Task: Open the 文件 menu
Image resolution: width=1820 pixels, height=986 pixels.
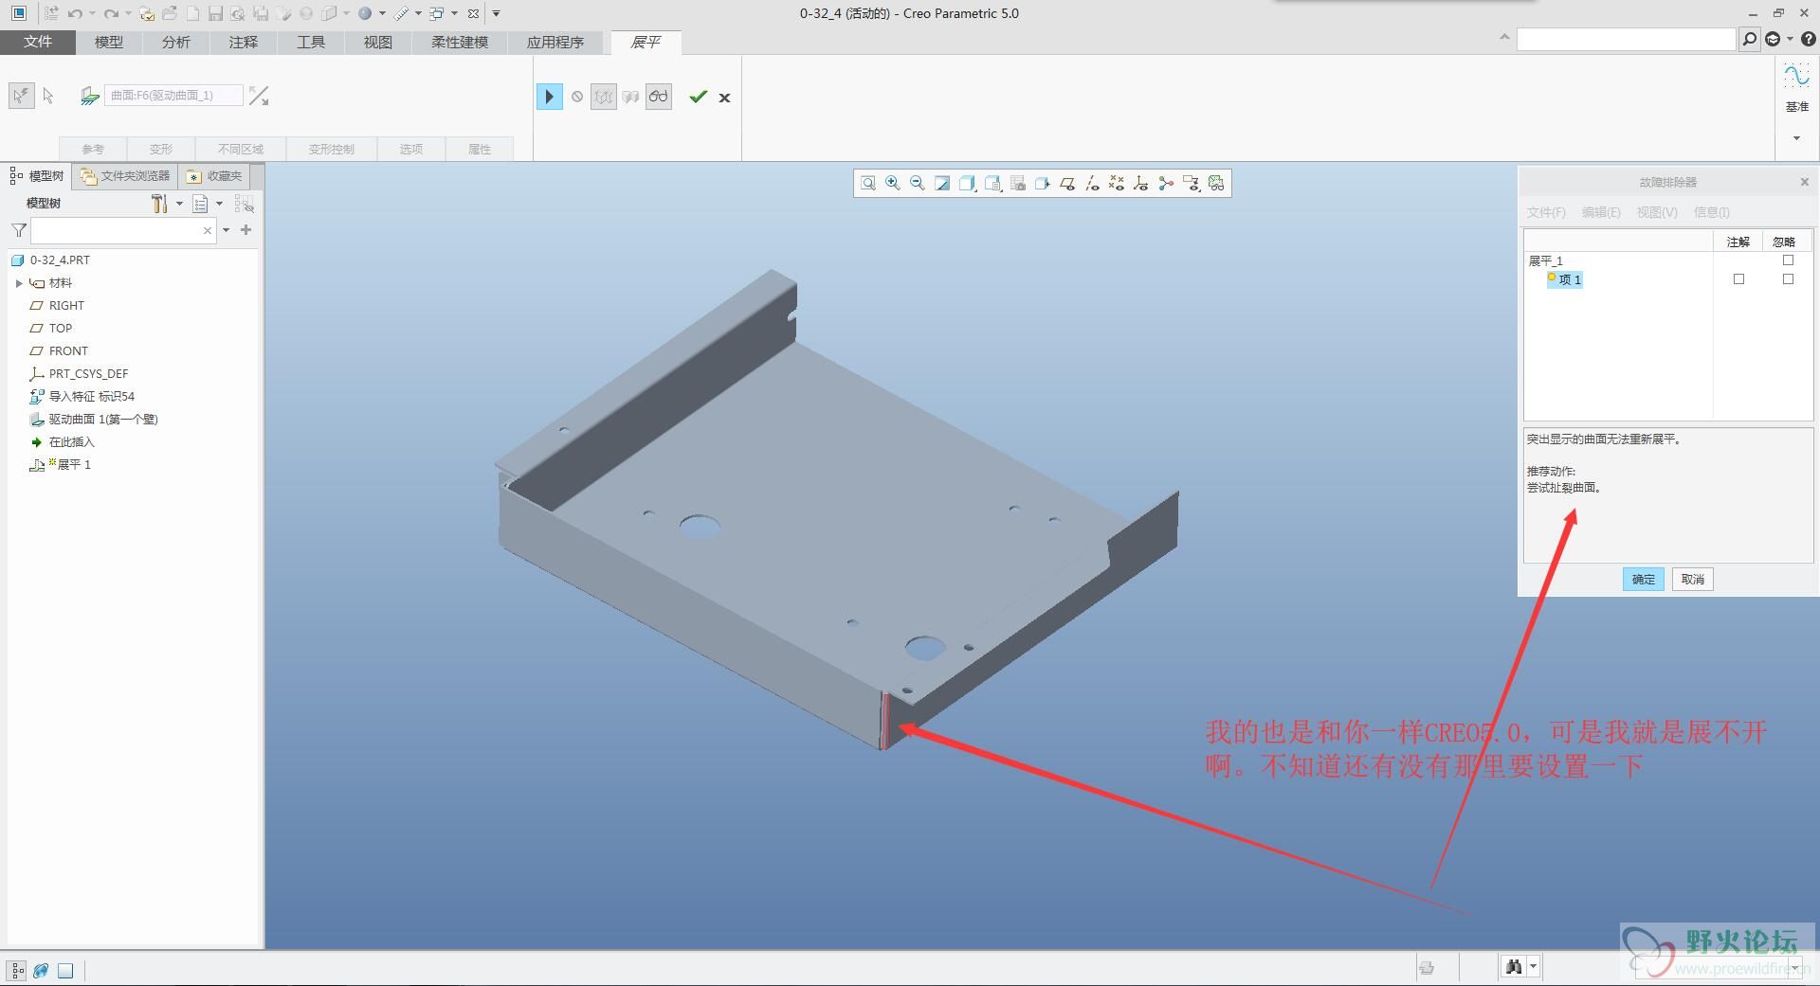Action: tap(38, 42)
